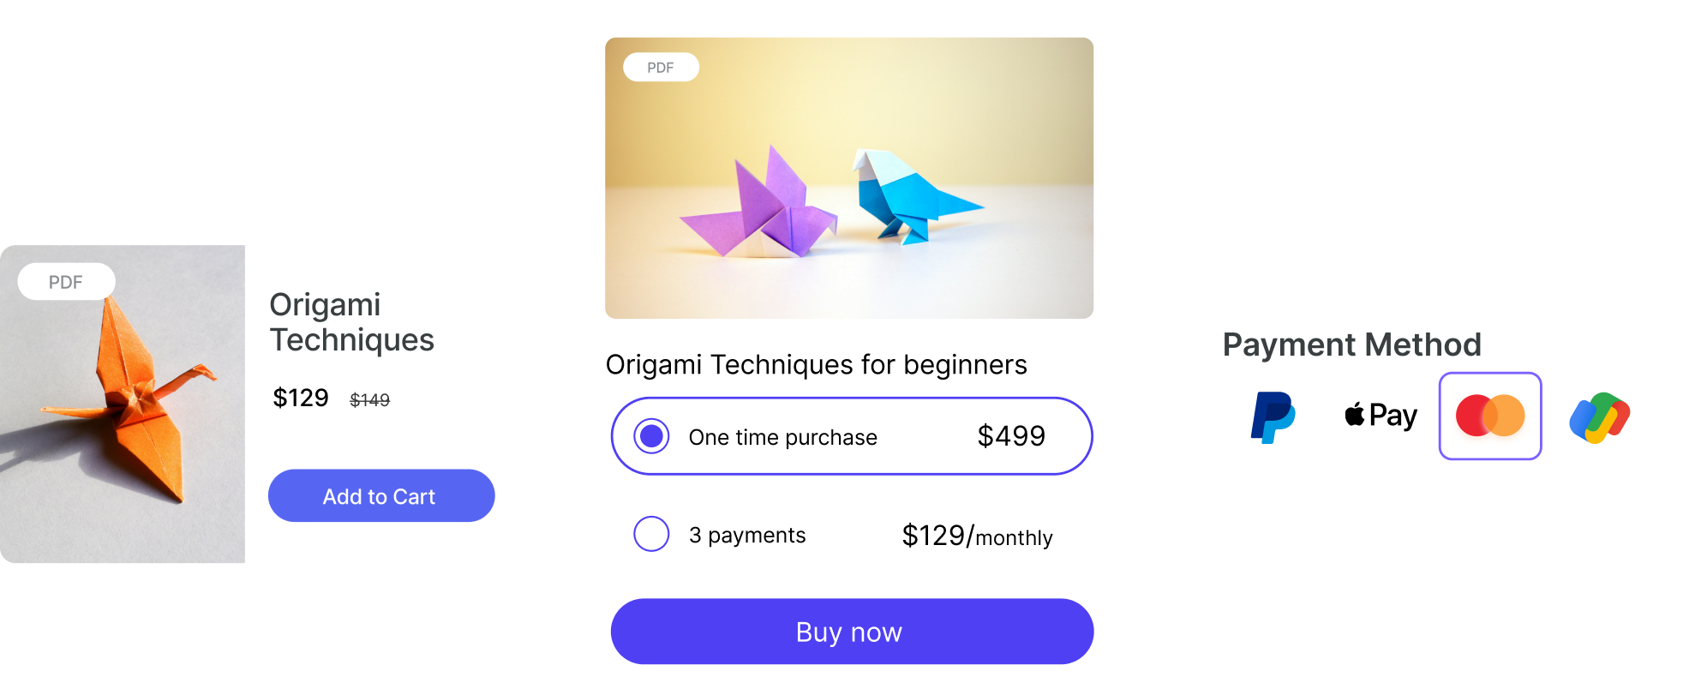The width and height of the screenshot is (1695, 689).
Task: Click the Origami Techniques product title
Action: tap(351, 322)
